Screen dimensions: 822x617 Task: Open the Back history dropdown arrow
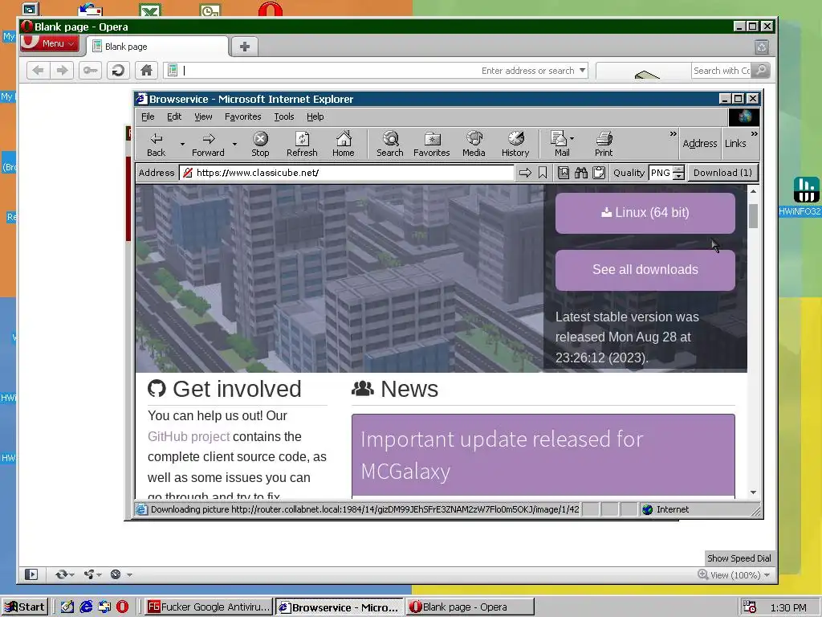pyautogui.click(x=182, y=144)
